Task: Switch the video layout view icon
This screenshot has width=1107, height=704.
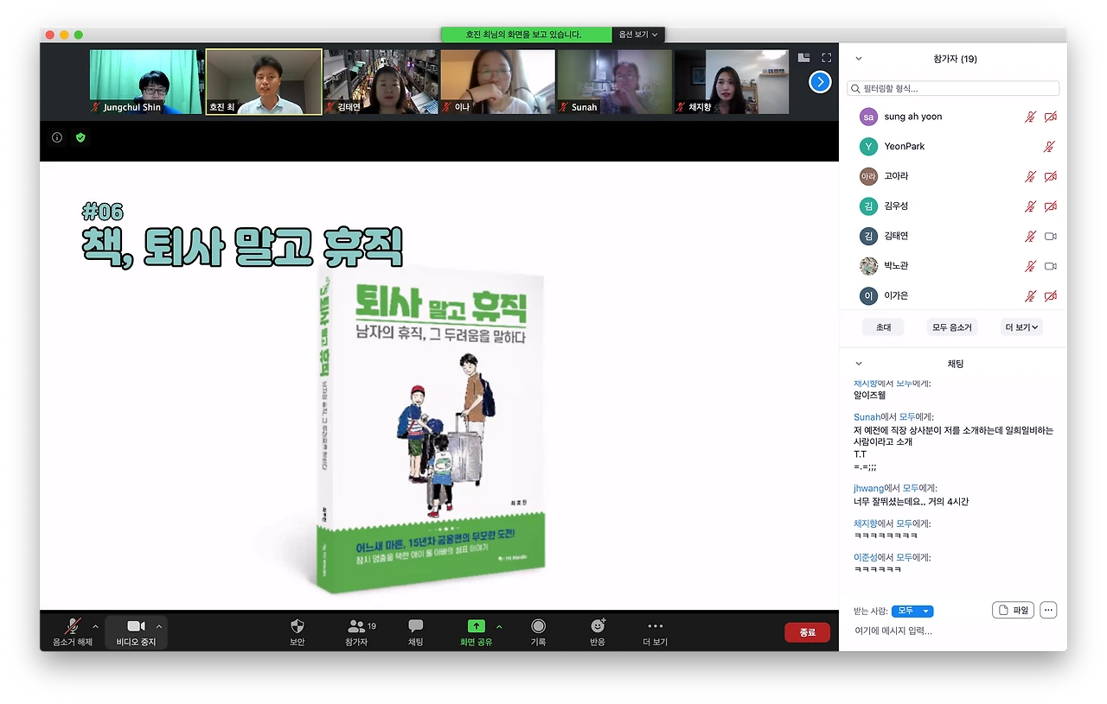Action: coord(804,58)
